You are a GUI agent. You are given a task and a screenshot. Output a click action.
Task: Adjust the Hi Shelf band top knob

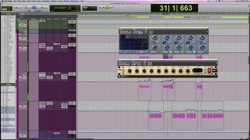pyautogui.click(x=202, y=38)
